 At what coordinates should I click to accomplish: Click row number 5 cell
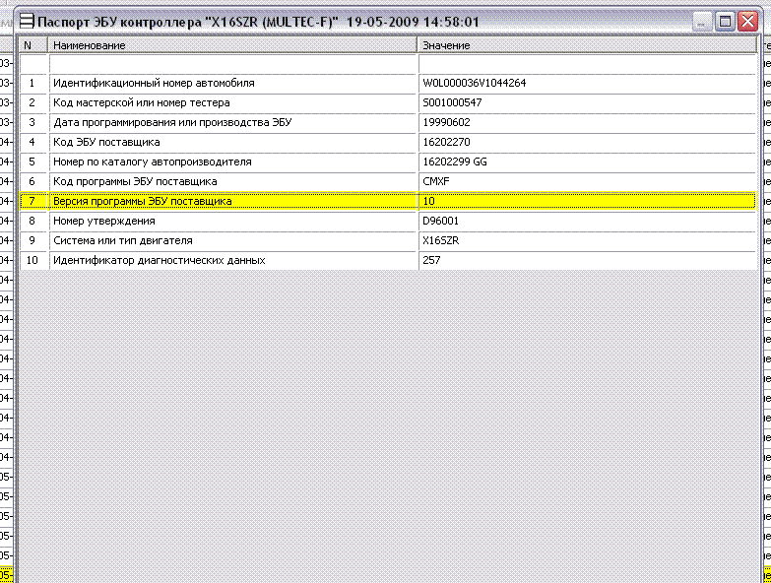(x=33, y=162)
